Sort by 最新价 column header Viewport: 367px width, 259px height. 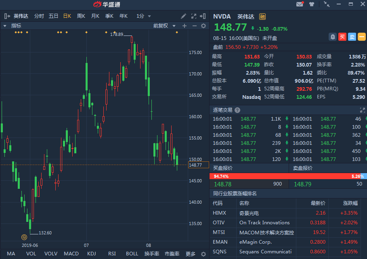pyautogui.click(x=318, y=203)
